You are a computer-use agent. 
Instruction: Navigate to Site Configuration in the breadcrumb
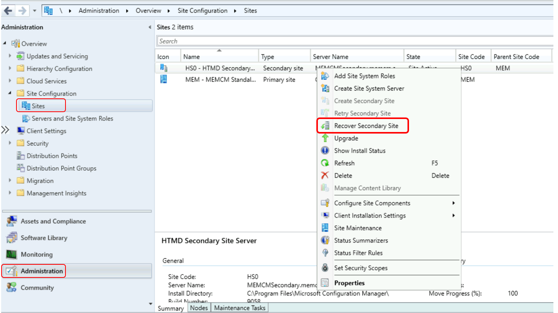203,10
